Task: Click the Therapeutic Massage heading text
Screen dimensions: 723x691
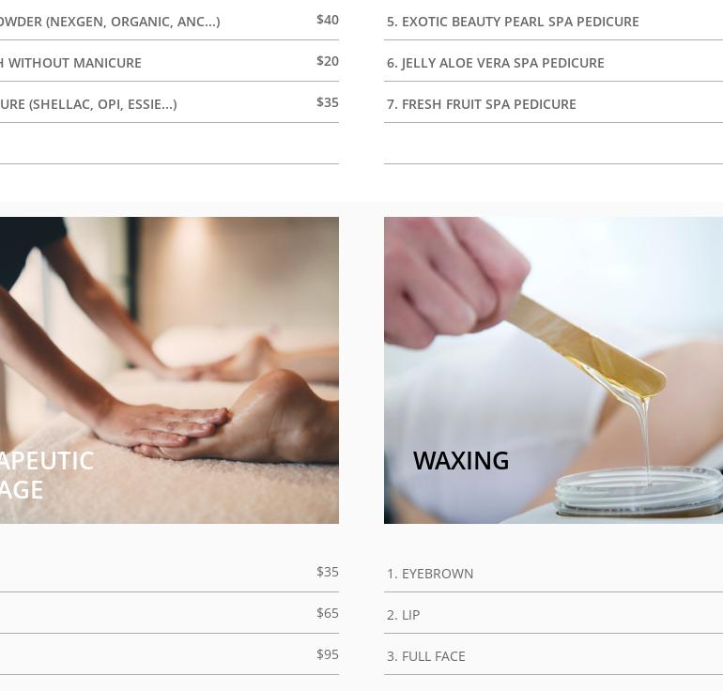Action: coord(47,475)
